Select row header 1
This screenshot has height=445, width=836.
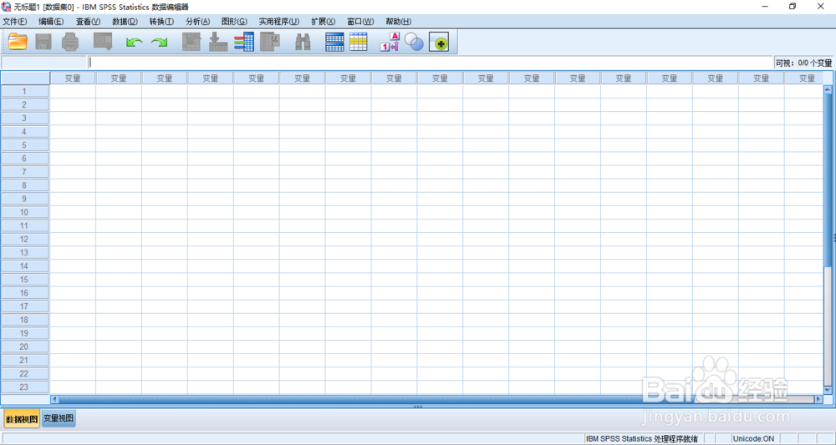(25, 91)
